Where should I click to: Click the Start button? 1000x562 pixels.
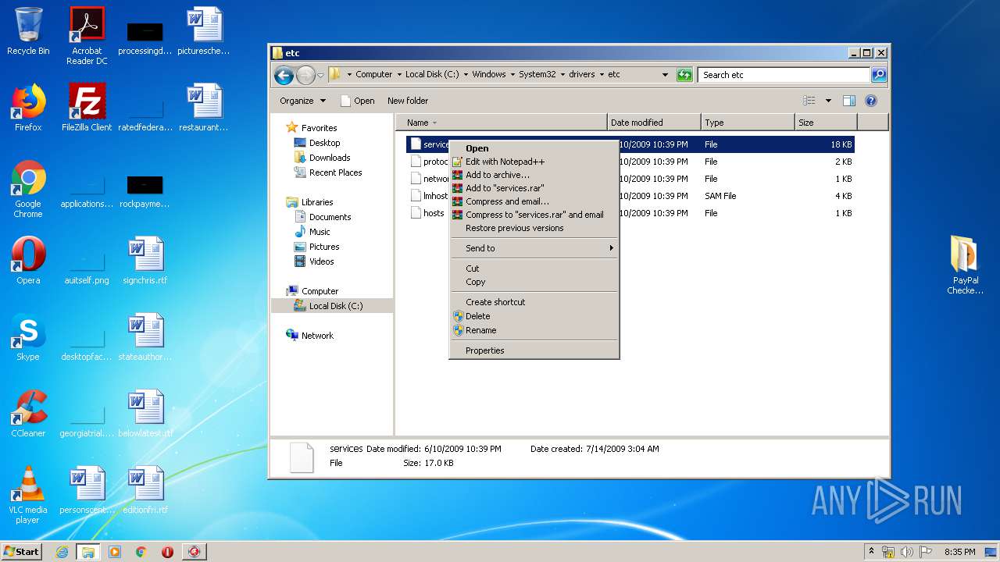coord(22,552)
